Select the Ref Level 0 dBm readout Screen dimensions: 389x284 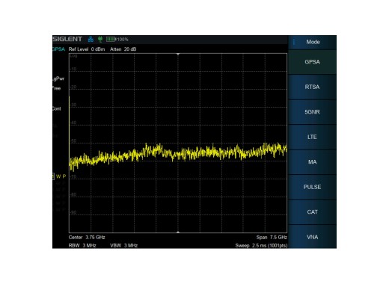point(87,49)
